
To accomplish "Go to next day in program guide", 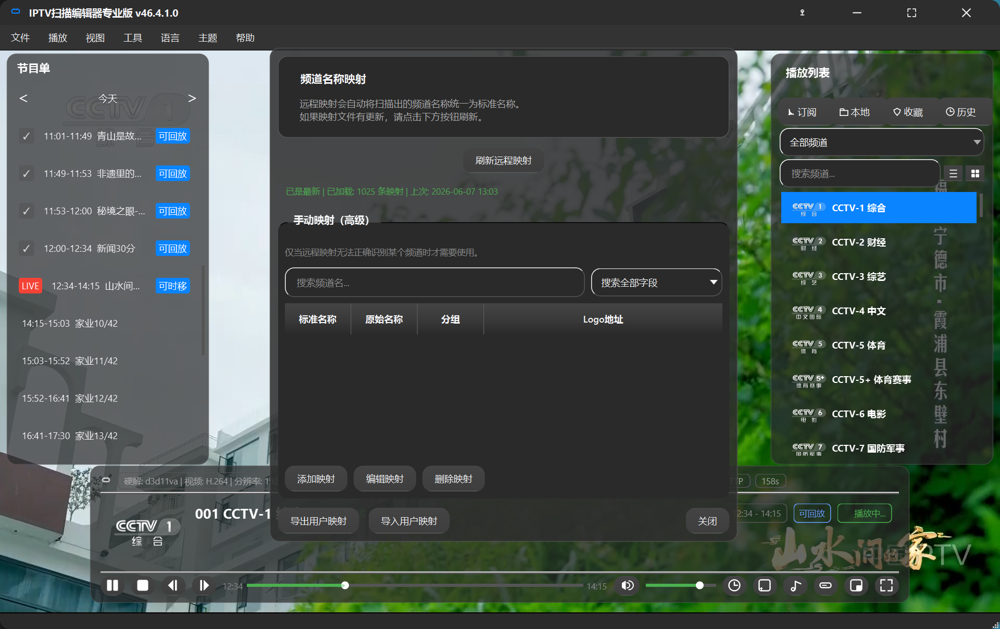I will [x=192, y=98].
